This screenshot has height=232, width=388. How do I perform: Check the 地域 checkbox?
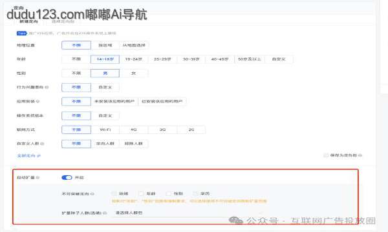click(114, 193)
